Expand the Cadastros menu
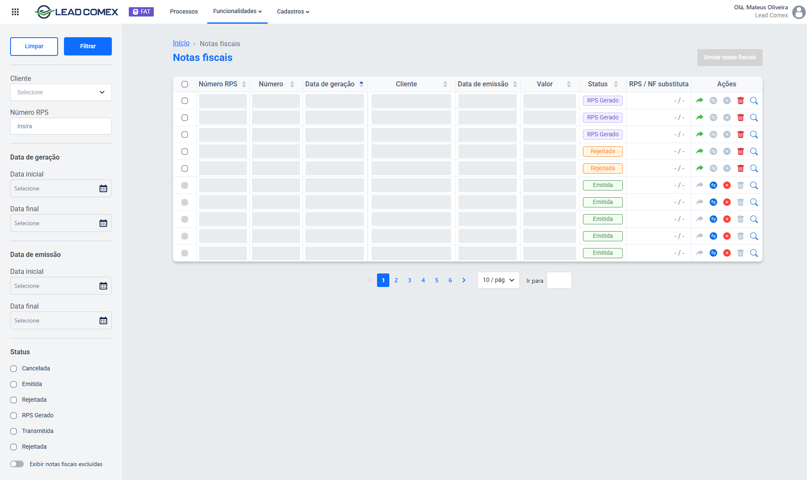Viewport: 807px width, 480px height. pyautogui.click(x=293, y=11)
